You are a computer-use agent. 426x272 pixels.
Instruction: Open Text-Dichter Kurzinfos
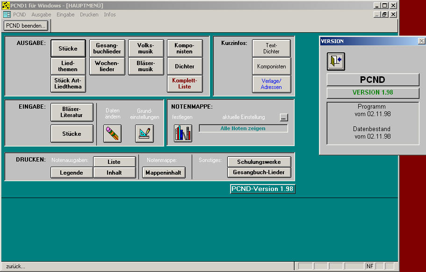tap(271, 48)
